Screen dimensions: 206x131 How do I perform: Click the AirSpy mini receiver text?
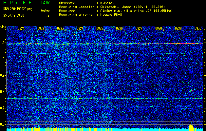click(x=137, y=11)
